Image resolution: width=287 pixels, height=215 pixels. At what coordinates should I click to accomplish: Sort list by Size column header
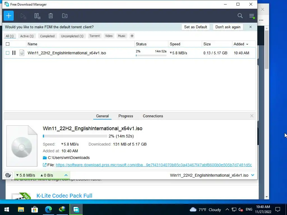[217, 44]
